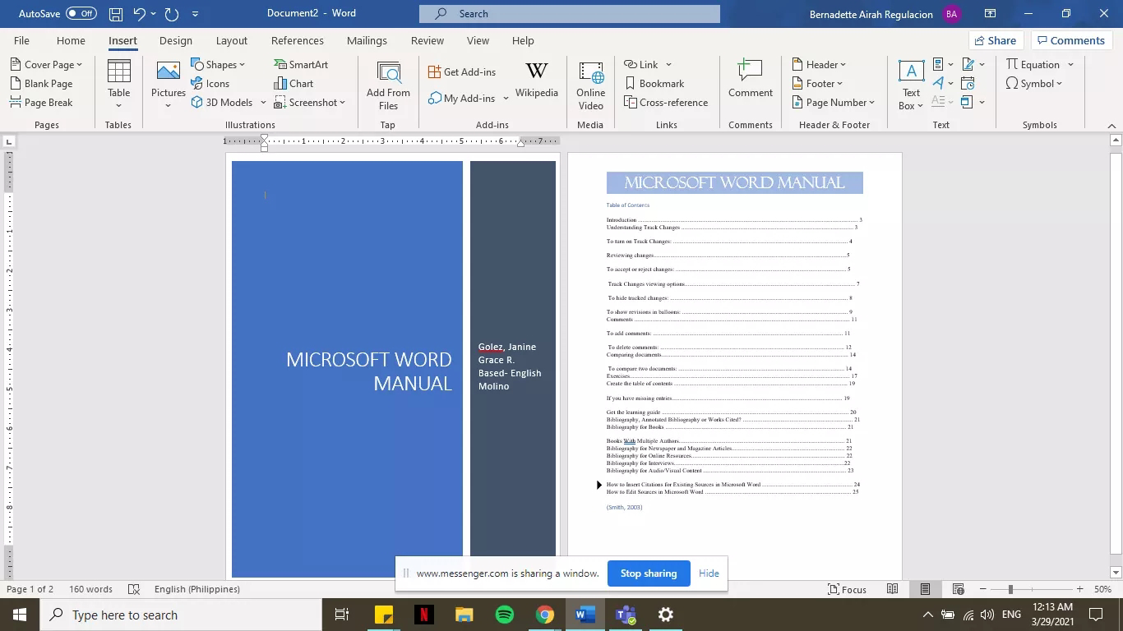The image size is (1123, 631).
Task: Insert a SmartArt graphic
Action: pos(301,64)
